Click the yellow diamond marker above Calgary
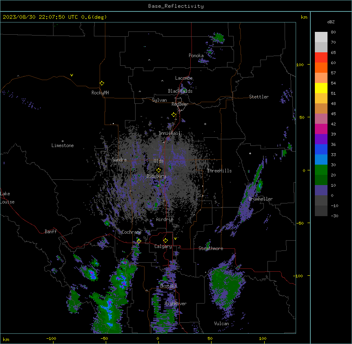The width and height of the screenshot is (352, 344). pos(165,241)
